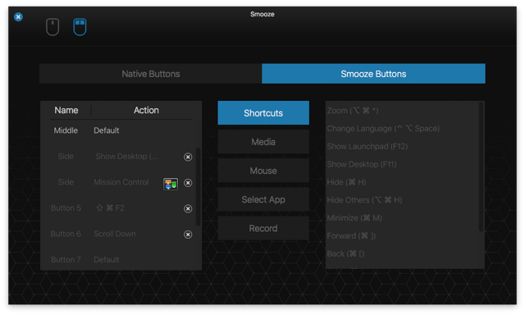The height and width of the screenshot is (315, 525).
Task: Close the Smooze window with blue X
Action: tap(18, 16)
